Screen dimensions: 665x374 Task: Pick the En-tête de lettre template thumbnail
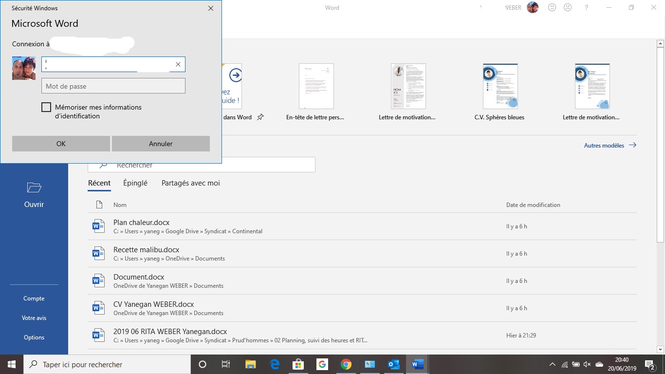pos(316,86)
